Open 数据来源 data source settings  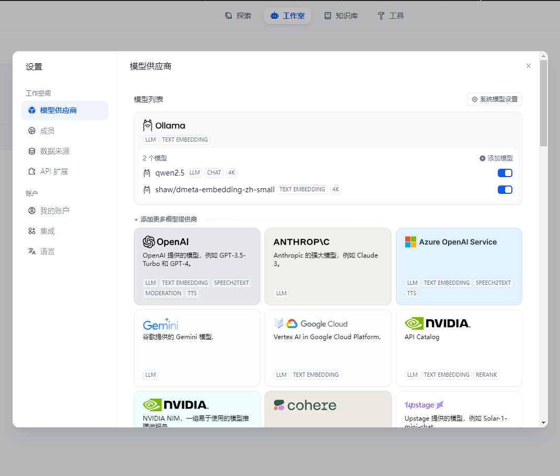point(65,152)
